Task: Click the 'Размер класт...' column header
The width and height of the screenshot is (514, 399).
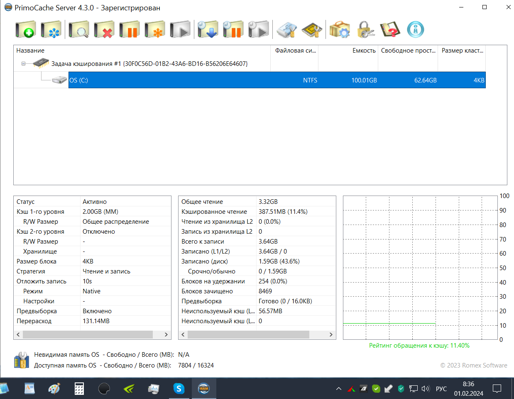Action: (462, 51)
